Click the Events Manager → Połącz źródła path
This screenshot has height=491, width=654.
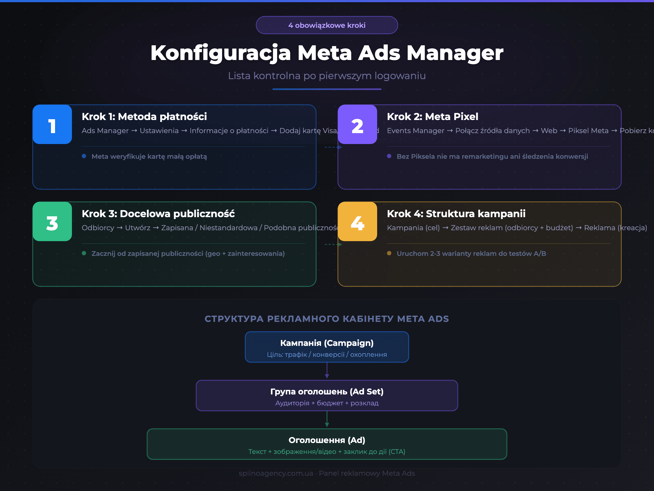coord(520,130)
